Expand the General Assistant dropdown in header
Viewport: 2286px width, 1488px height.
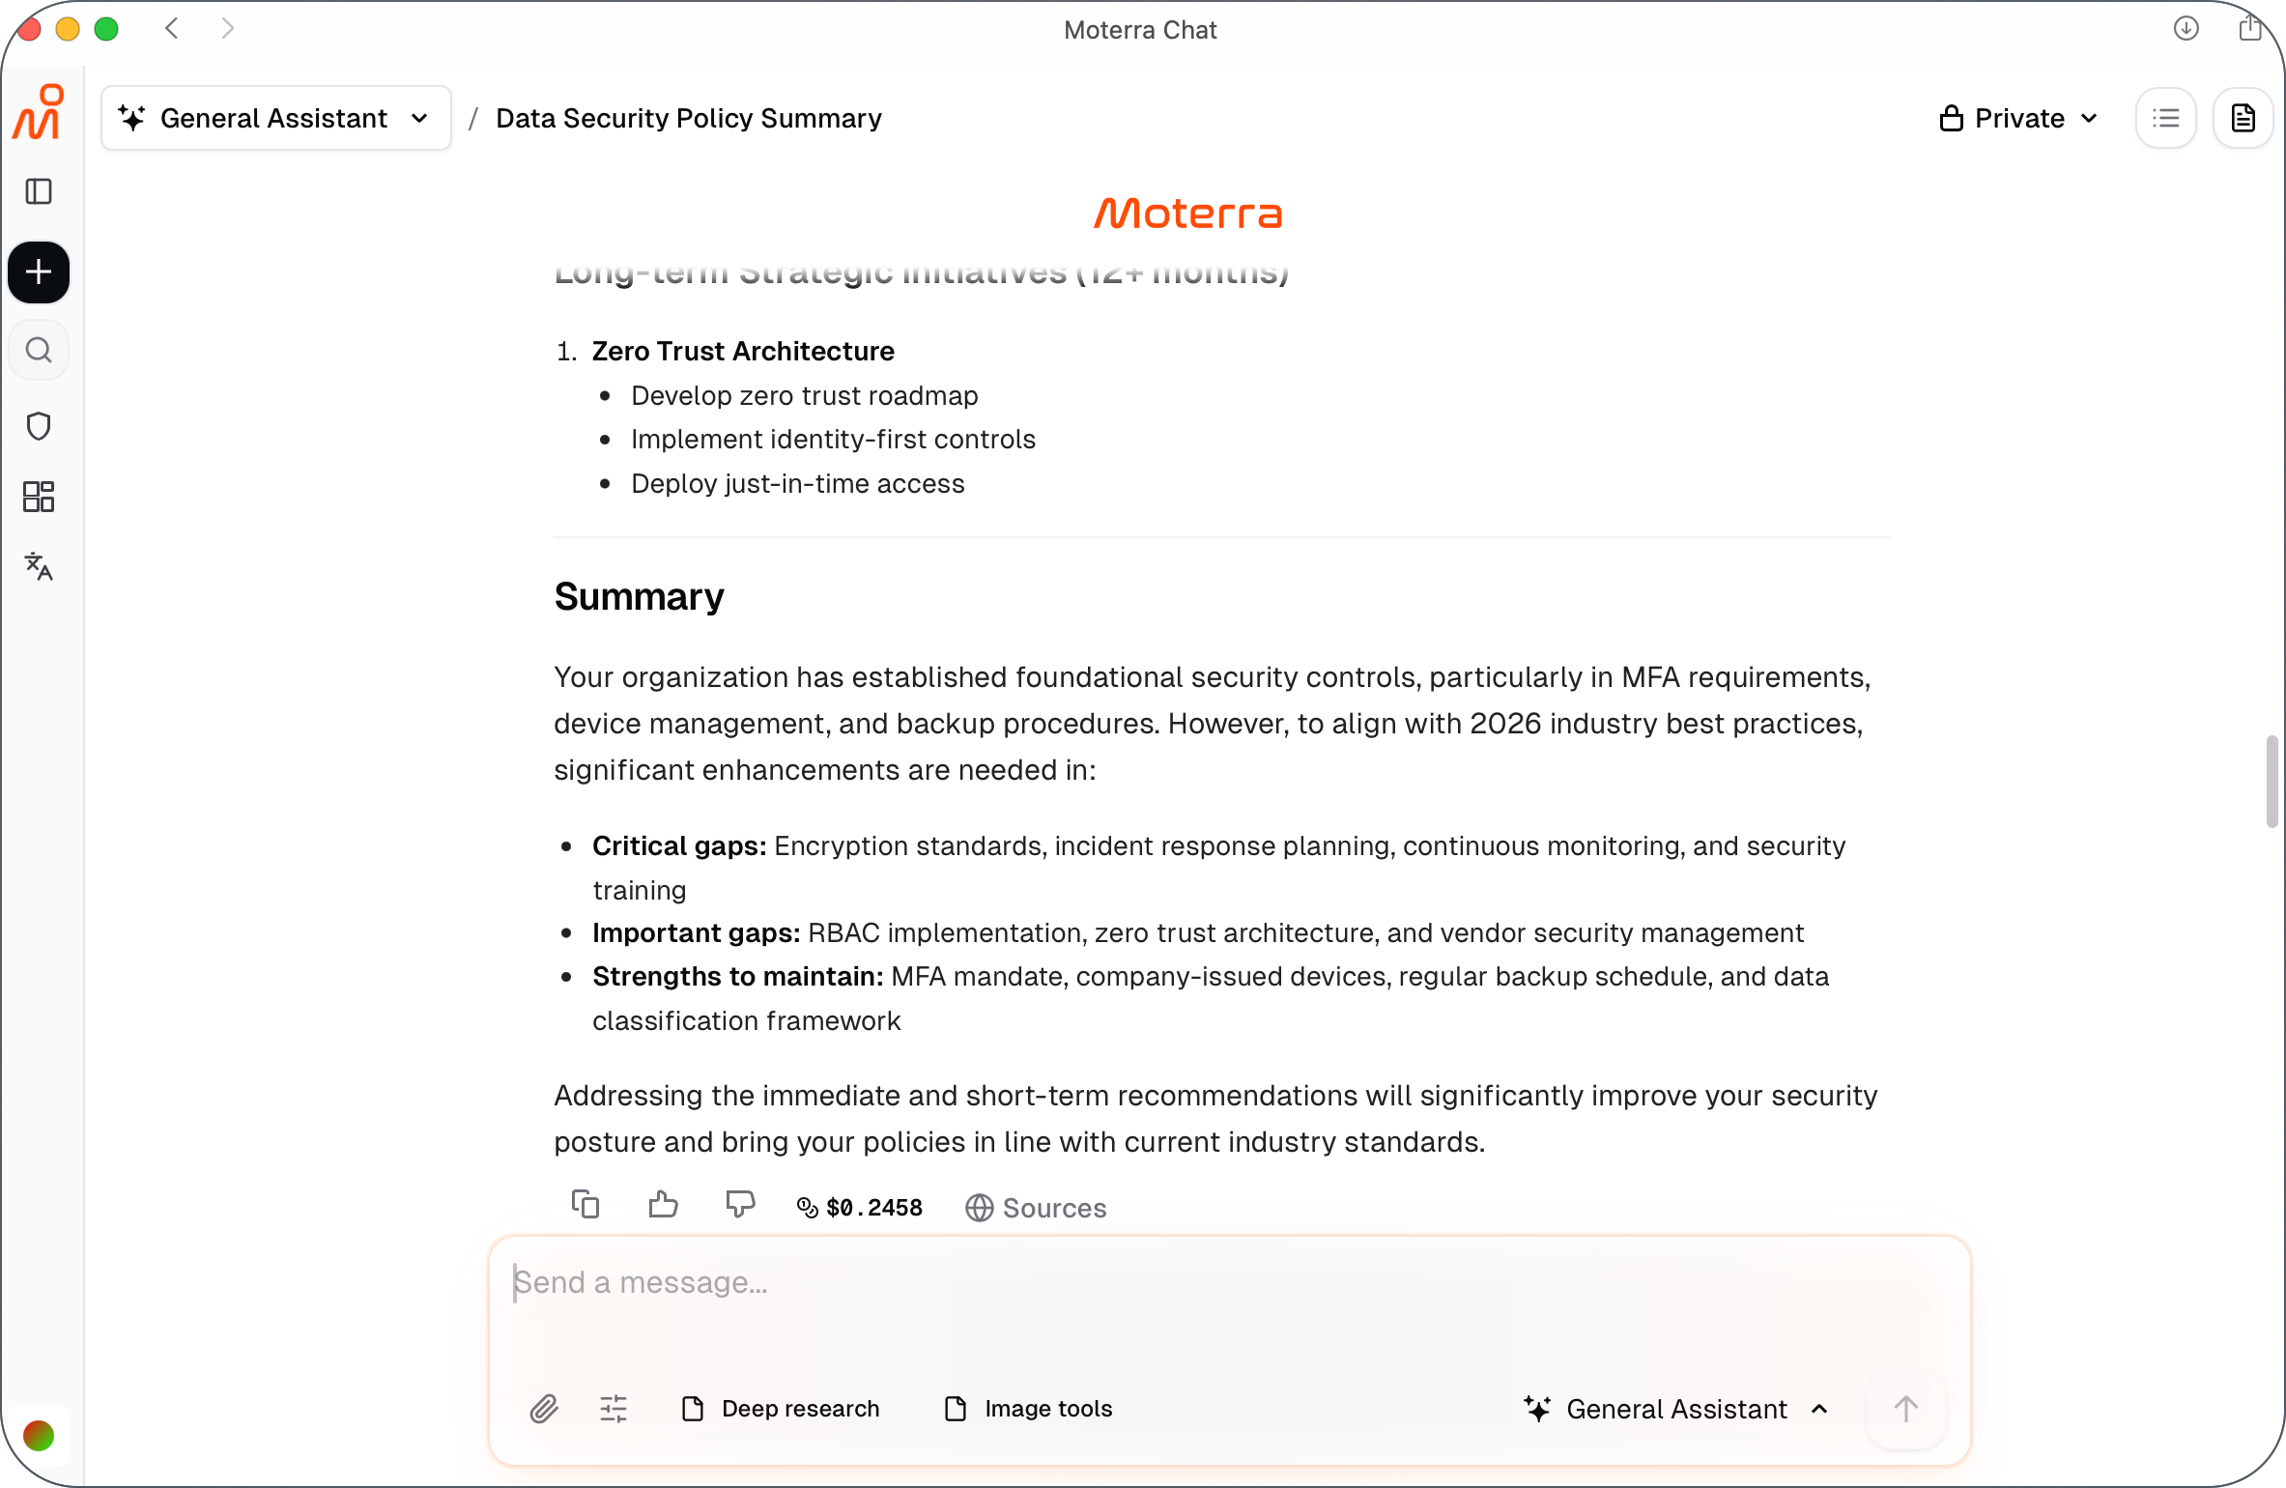point(275,118)
